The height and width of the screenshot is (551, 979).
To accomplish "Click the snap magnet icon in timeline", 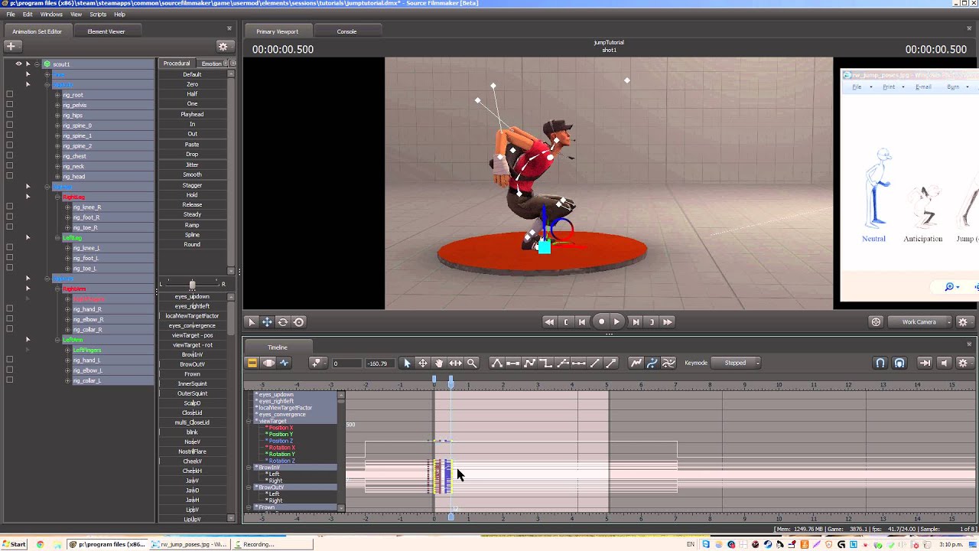I will point(880,363).
